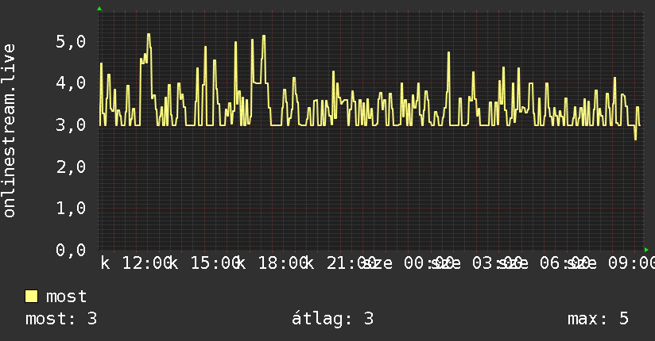Click the 2,0 y-axis label
This screenshot has height=341, width=655.
tap(71, 167)
